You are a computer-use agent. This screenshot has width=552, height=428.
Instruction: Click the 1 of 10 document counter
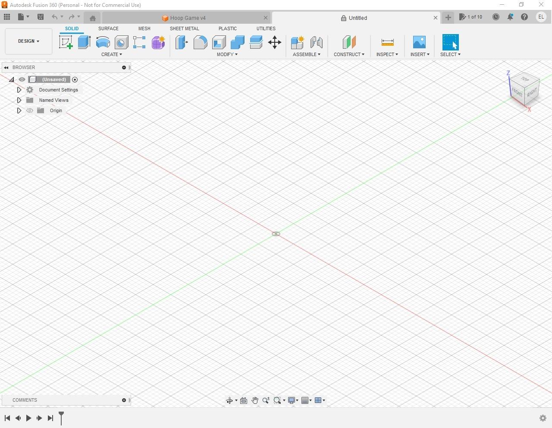[x=471, y=17]
